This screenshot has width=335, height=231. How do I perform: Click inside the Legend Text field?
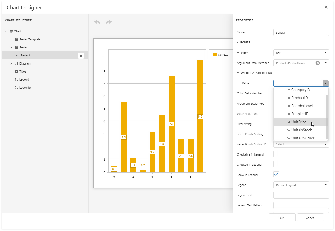(x=301, y=195)
